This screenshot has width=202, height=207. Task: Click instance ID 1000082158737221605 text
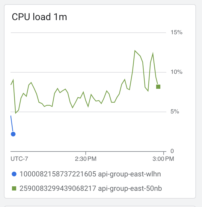58,174
